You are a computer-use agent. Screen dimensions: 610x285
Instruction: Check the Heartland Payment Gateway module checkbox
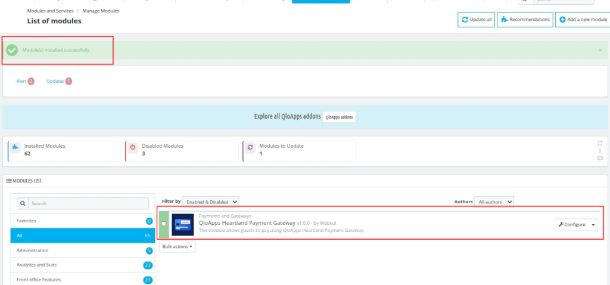(164, 224)
